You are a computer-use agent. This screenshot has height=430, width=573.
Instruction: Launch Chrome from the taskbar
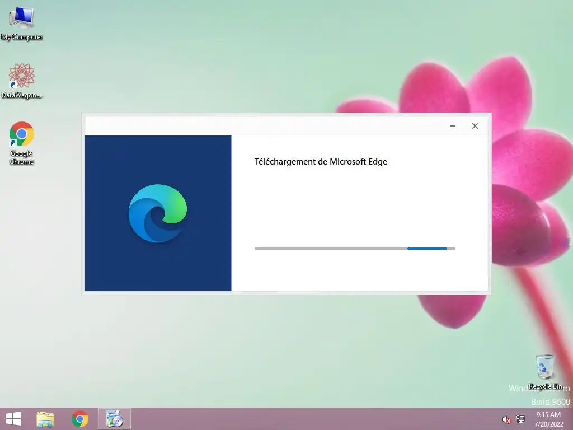(80, 419)
